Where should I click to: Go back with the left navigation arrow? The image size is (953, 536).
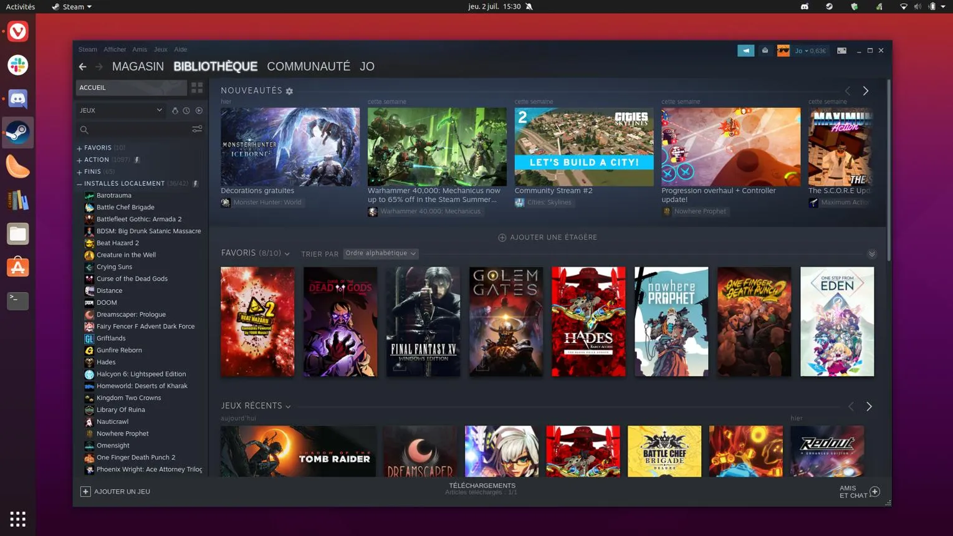point(83,67)
